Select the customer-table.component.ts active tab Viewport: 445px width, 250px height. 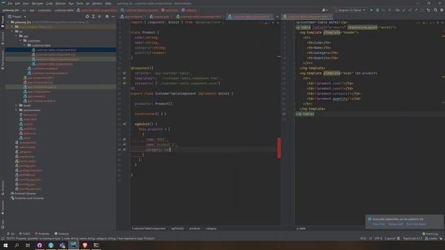tap(250, 17)
